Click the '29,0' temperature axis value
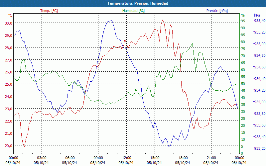Screen dimensions: 266x166 coord(9,36)
